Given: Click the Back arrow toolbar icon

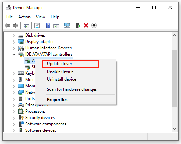Looking at the screenshot, I should [7, 25].
